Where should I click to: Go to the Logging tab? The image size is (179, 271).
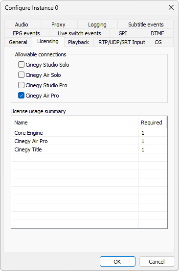pos(97,25)
